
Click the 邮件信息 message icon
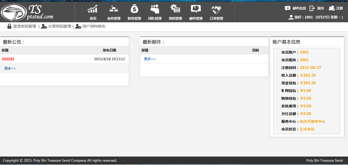288,8
